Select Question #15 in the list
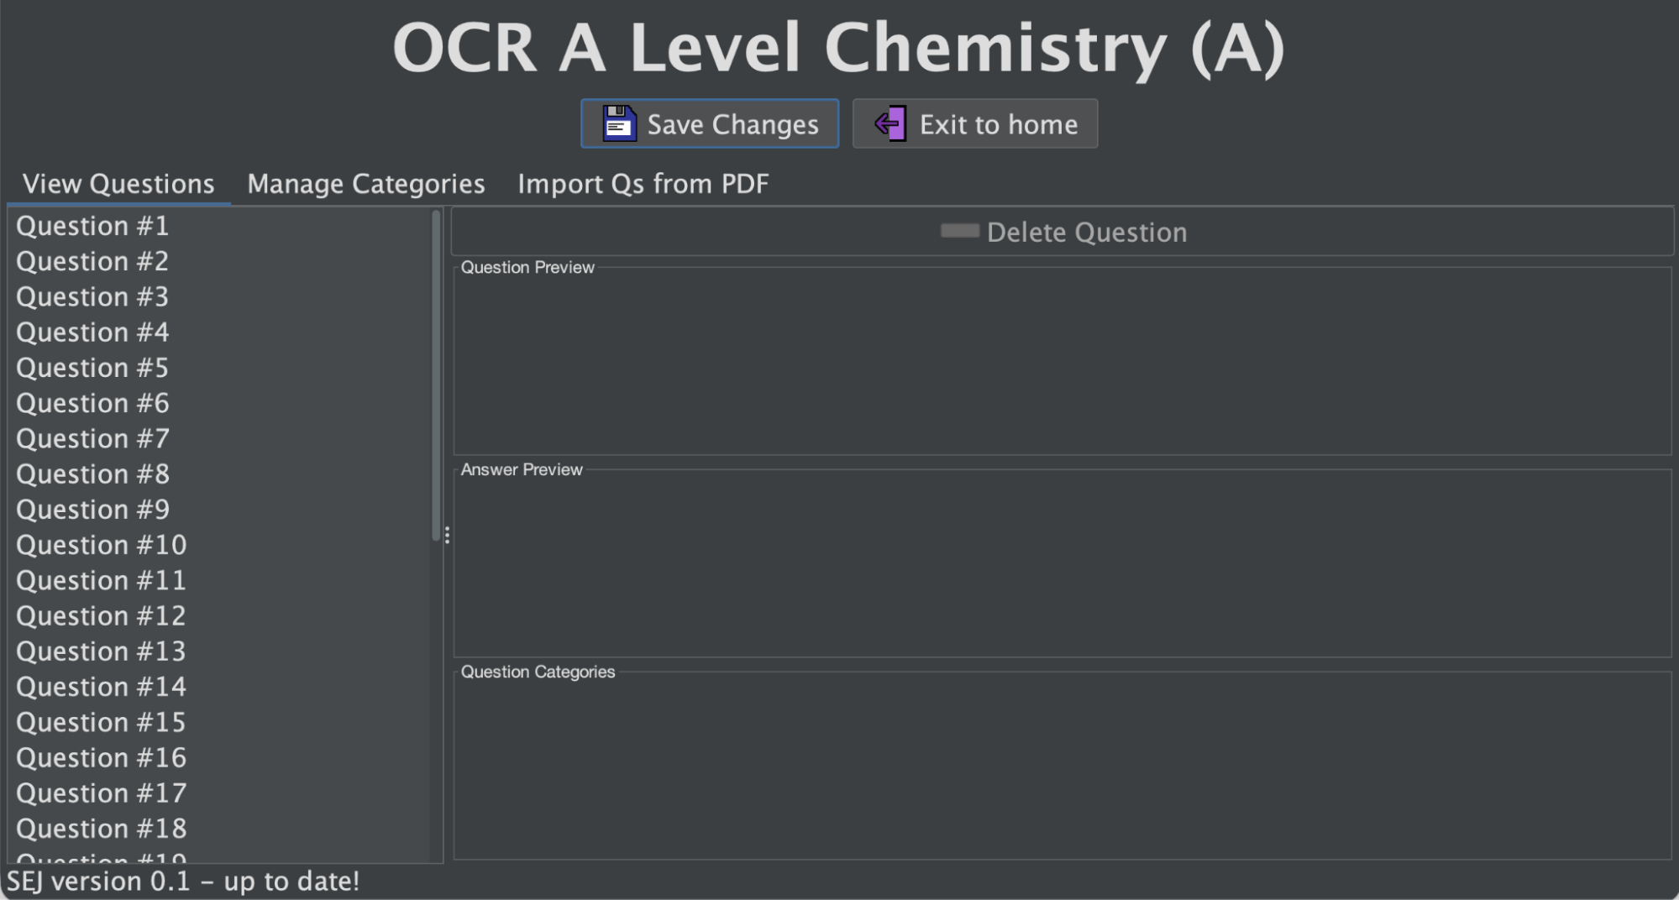Image resolution: width=1679 pixels, height=900 pixels. coord(101,723)
